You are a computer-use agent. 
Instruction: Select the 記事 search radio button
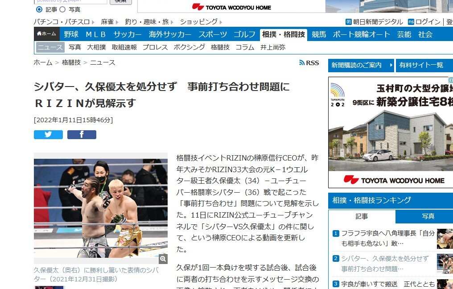[39, 9]
